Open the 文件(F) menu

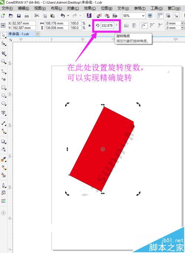pos(7,8)
